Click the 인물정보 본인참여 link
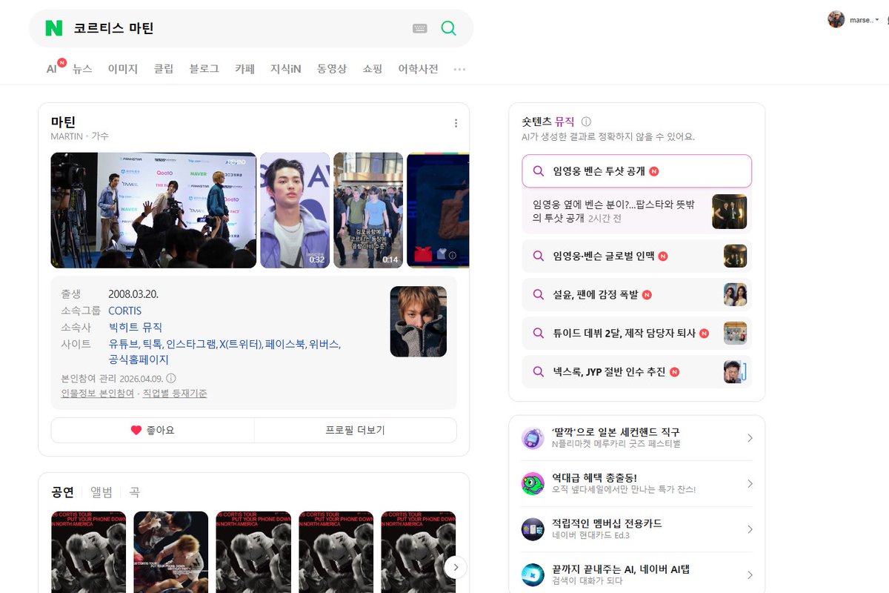The image size is (889, 593). pos(98,394)
